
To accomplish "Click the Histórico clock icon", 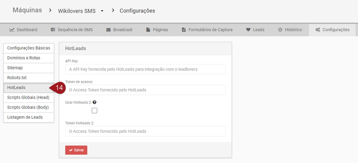I will coord(280,30).
